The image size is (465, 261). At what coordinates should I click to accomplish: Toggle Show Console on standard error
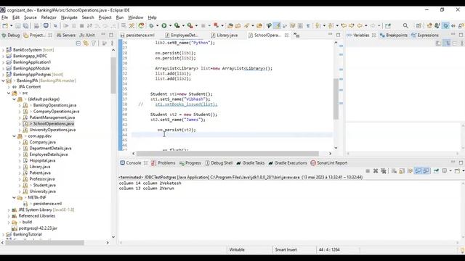pos(426,171)
